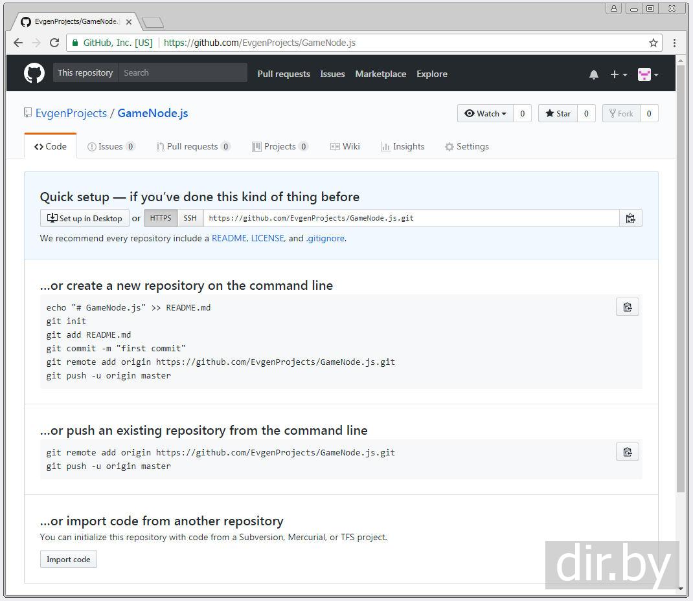Viewport: 693px width, 601px height.
Task: Bookmark this page with the star icon
Action: pos(653,43)
